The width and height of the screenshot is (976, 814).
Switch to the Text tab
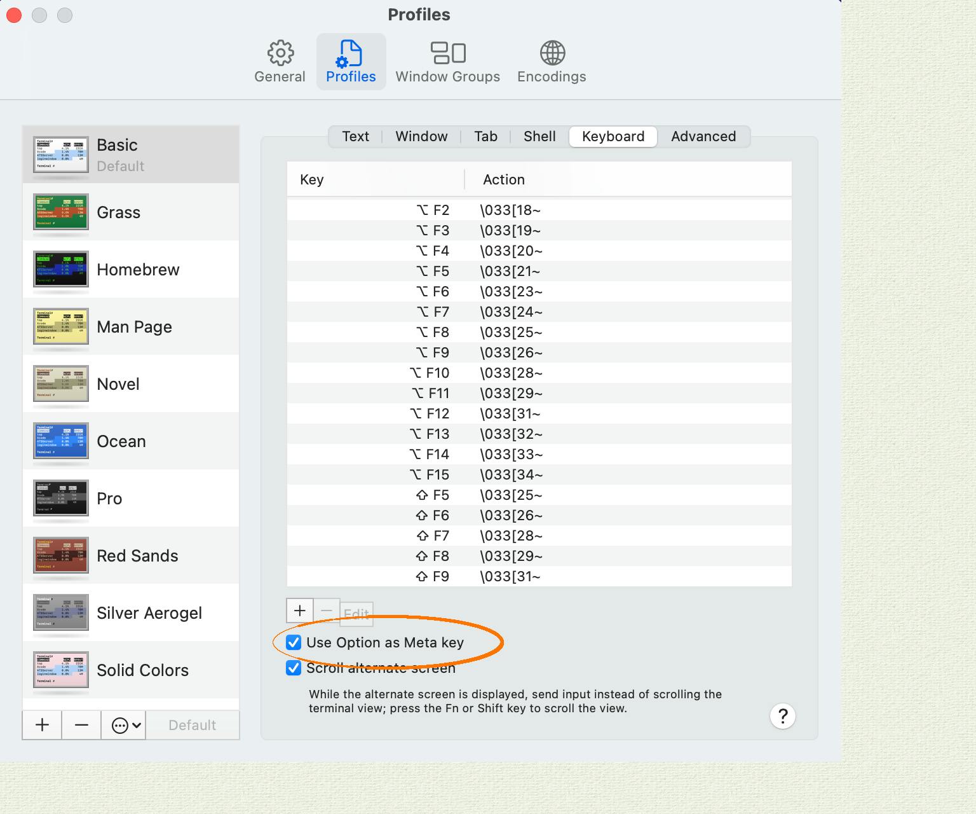click(355, 136)
